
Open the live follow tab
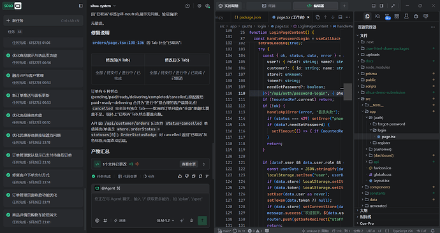(x=229, y=6)
